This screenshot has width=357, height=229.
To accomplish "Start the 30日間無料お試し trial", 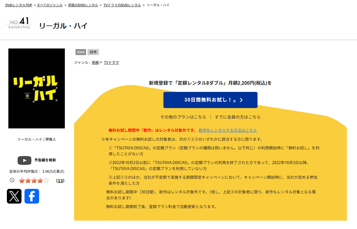I will [210, 100].
